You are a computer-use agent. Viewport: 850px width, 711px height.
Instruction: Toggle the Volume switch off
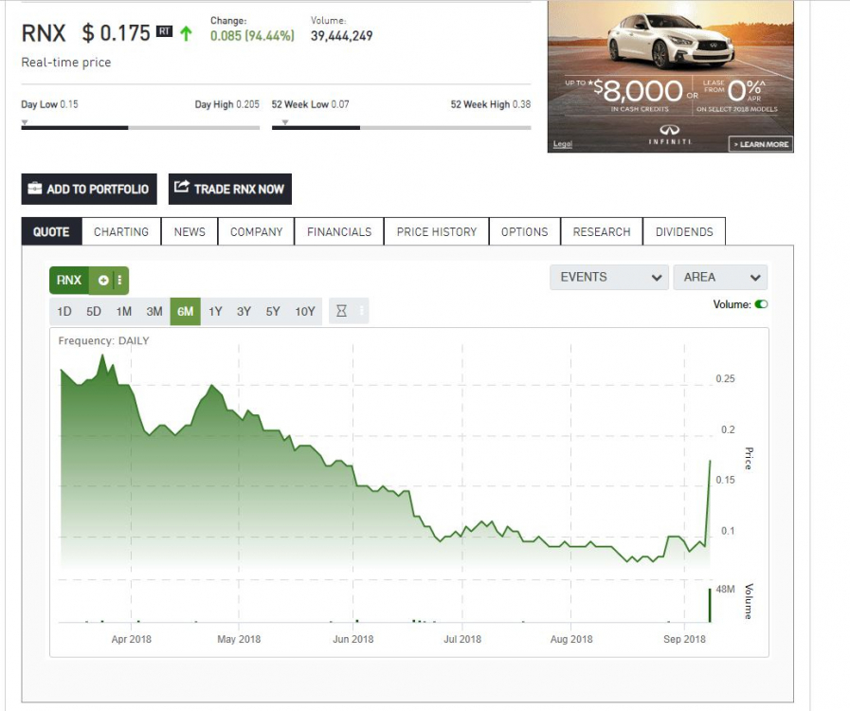(761, 304)
